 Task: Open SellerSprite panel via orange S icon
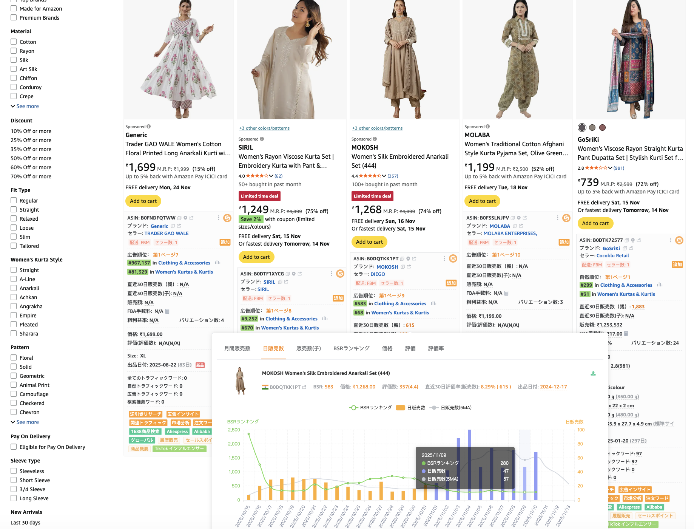pyautogui.click(x=228, y=218)
